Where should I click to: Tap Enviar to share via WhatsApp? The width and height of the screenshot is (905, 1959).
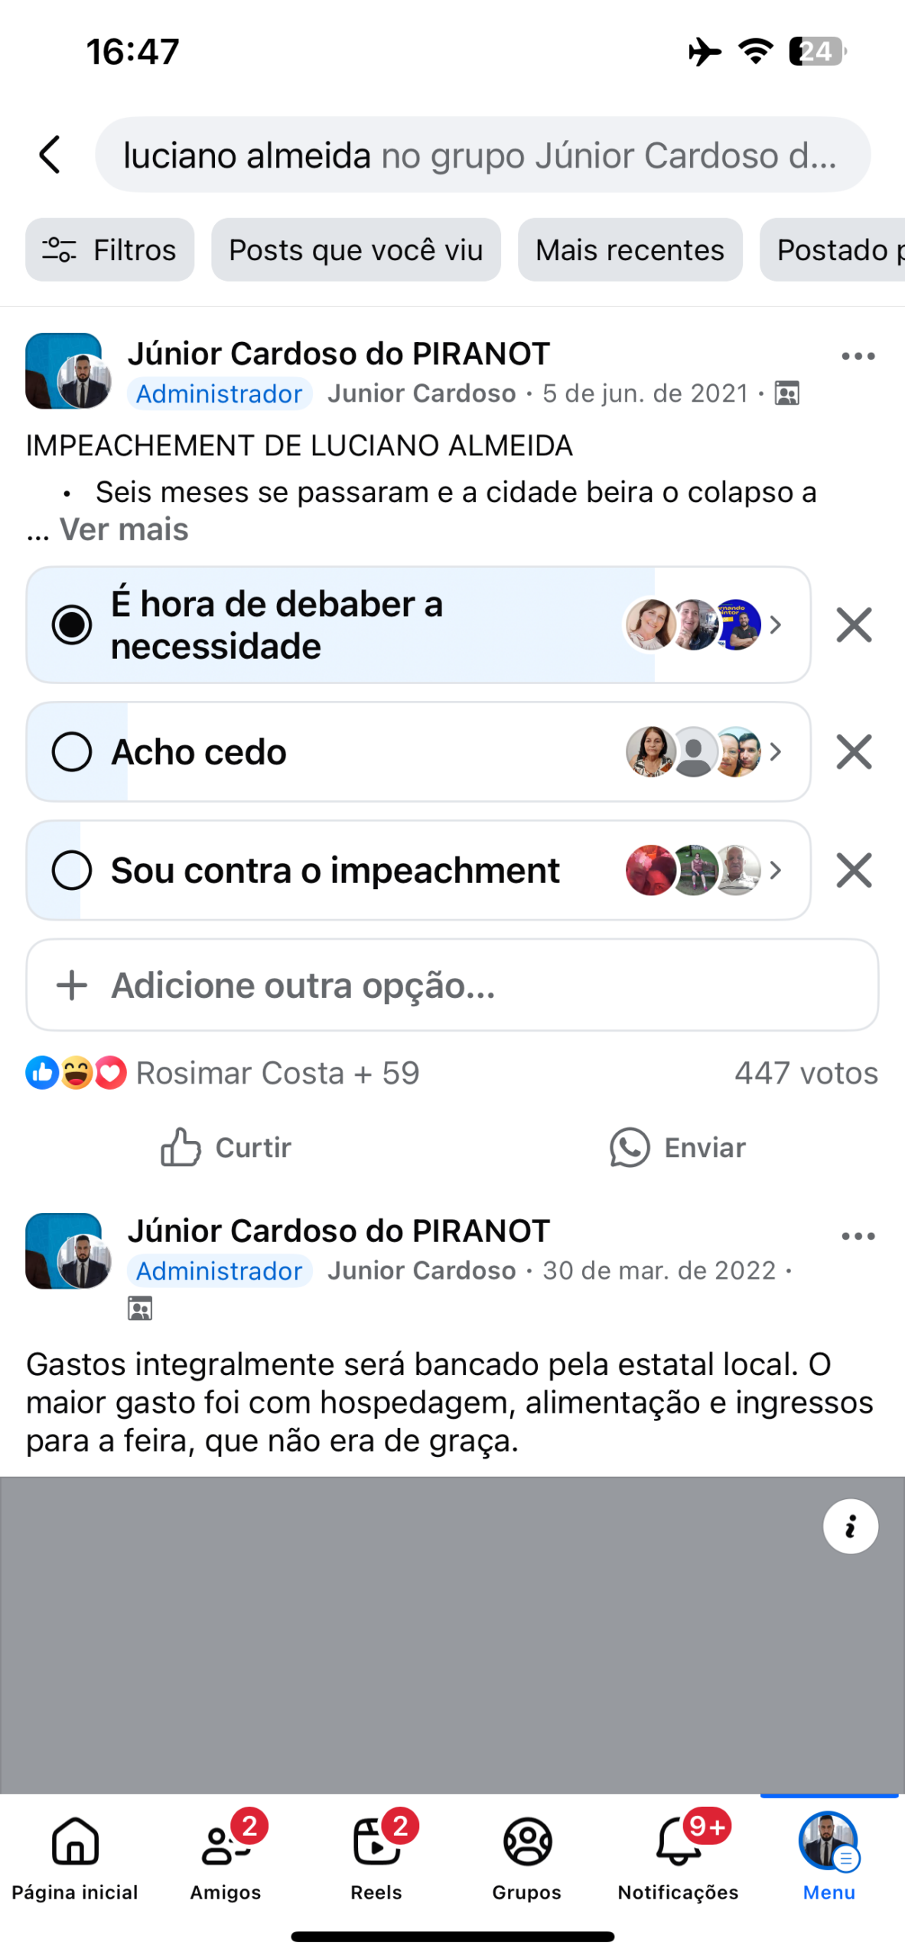pos(678,1148)
